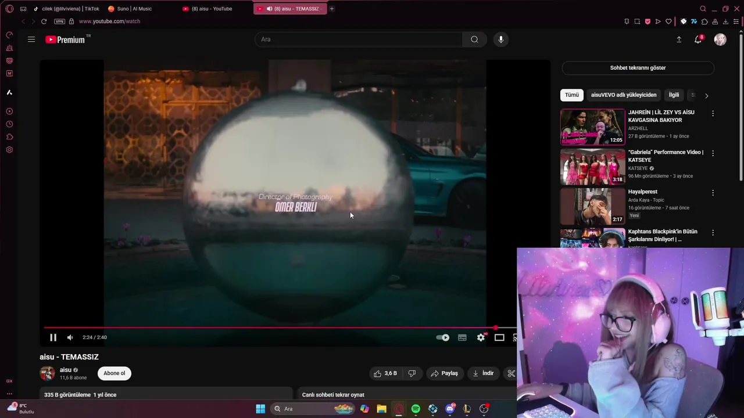Open Opera downloads icon

point(725,21)
